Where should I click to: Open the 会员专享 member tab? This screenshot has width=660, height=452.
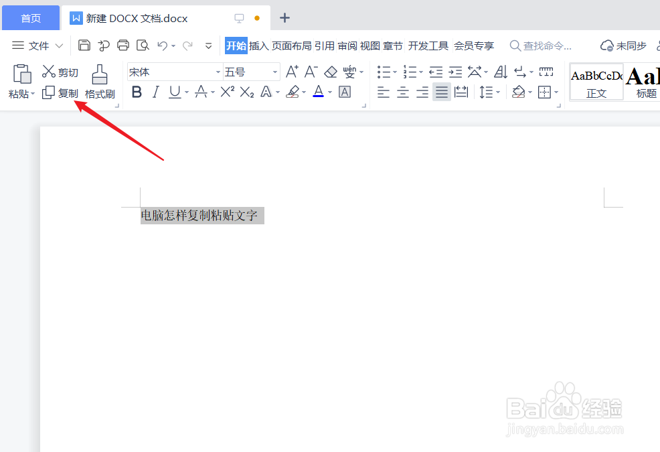coord(473,46)
